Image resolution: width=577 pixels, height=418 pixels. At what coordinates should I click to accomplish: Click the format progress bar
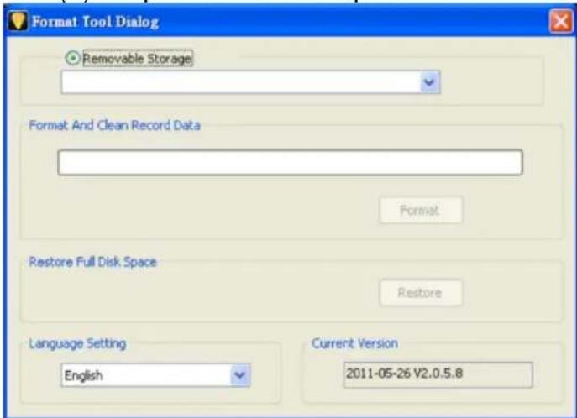point(291,162)
